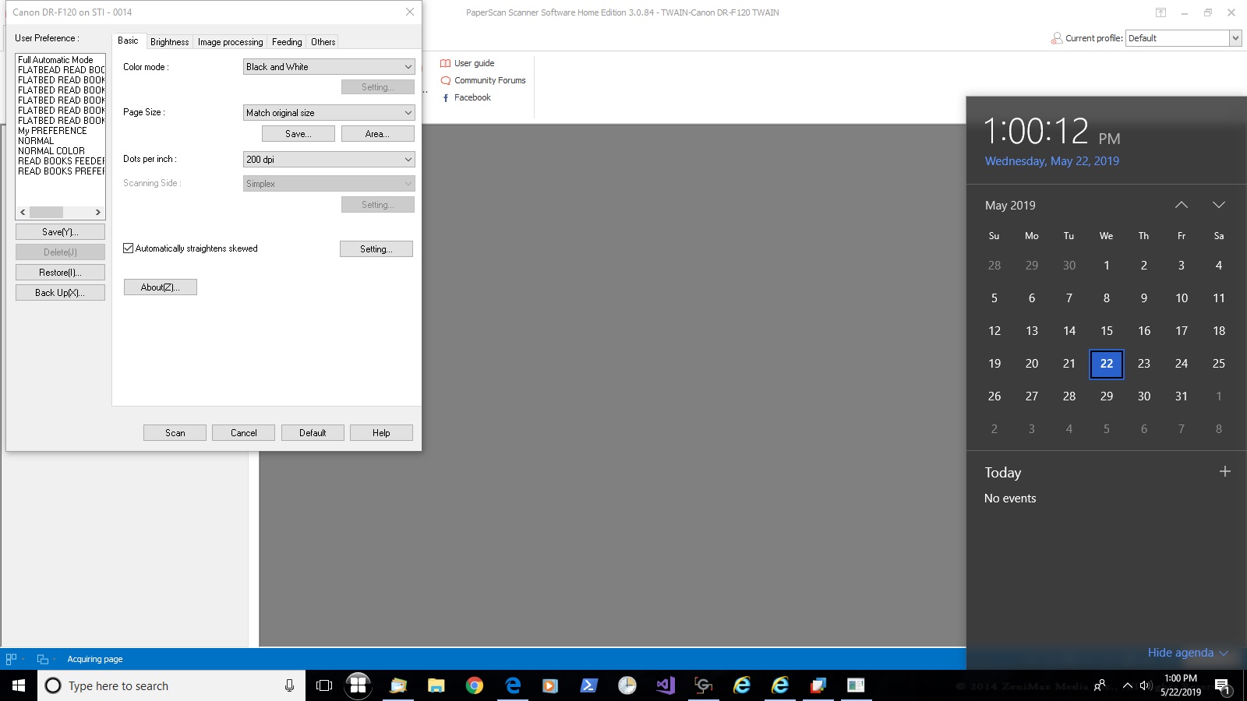Click the Area... button
1247x701 pixels.
point(377,134)
